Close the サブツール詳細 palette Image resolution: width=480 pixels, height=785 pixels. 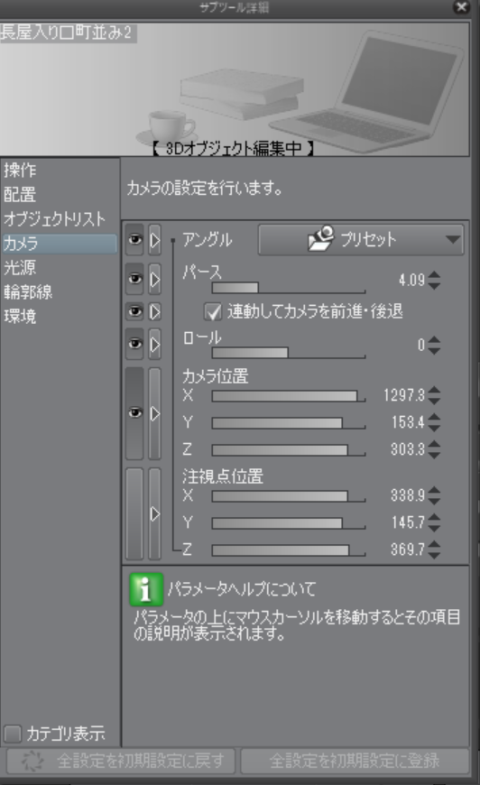click(x=461, y=7)
